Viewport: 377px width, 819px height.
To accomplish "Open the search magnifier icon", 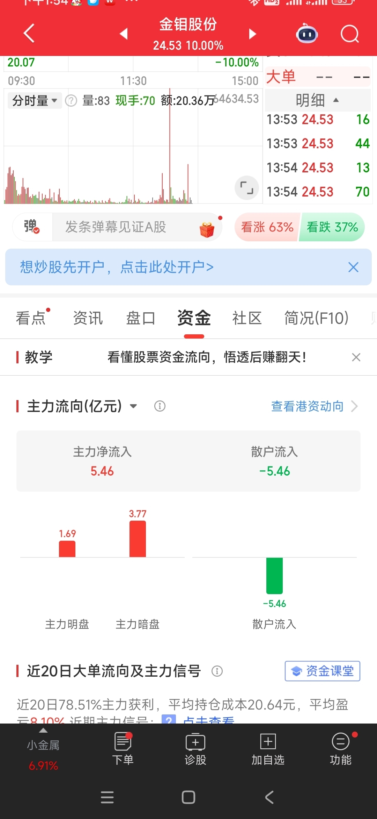I will click(x=350, y=34).
